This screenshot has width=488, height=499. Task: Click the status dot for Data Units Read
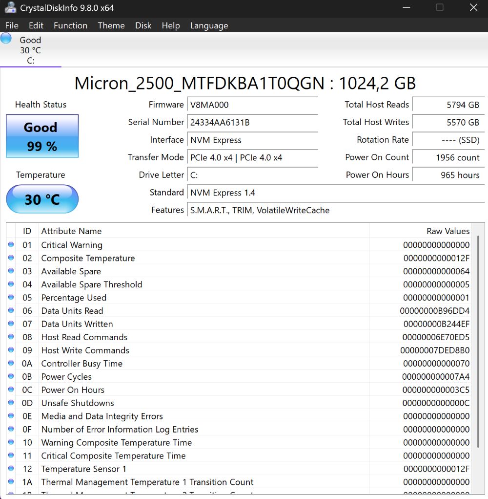(x=11, y=310)
